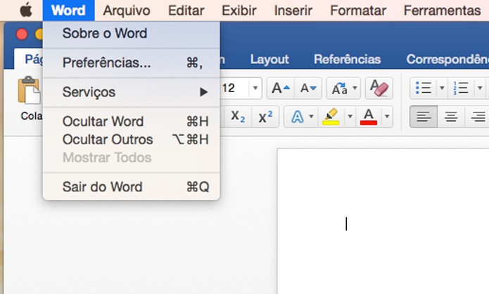Click the Paste clipboard icon

29,90
